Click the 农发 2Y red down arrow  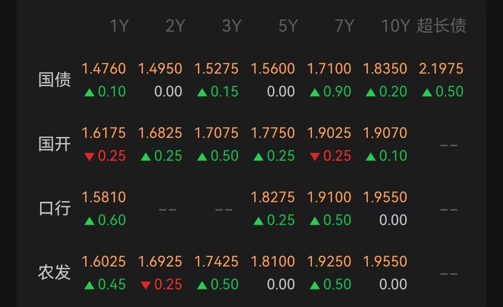(146, 285)
